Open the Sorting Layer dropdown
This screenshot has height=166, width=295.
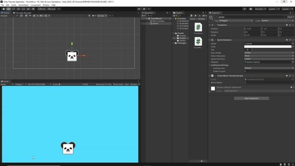click(x=269, y=68)
